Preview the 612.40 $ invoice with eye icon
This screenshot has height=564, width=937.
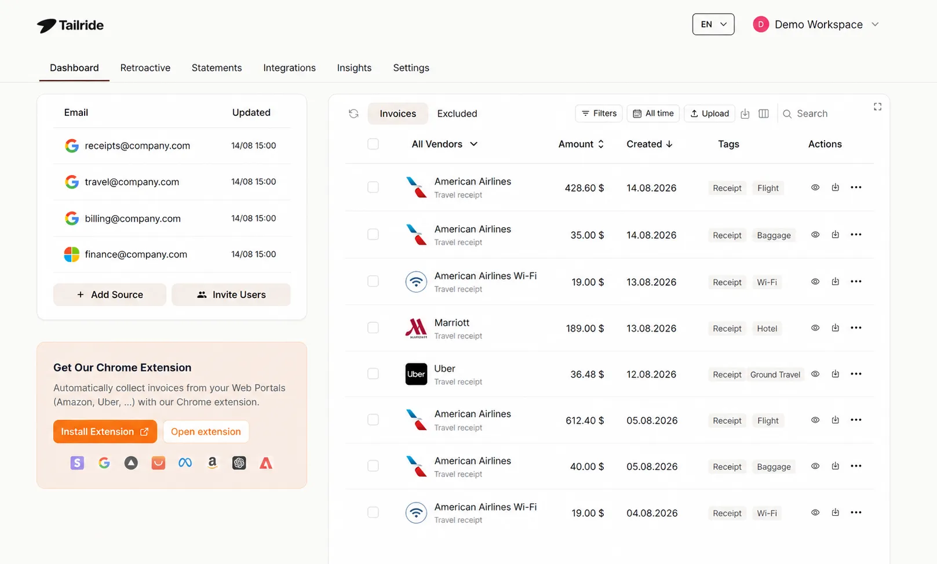pyautogui.click(x=815, y=420)
